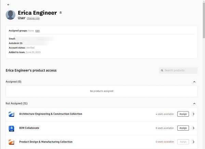Assign Architecture Engineering & Construction Collection
Image resolution: width=205 pixels, height=149 pixels.
point(183,114)
